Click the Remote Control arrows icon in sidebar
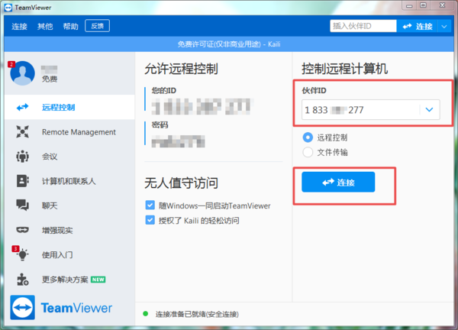458x330 pixels. pos(22,108)
